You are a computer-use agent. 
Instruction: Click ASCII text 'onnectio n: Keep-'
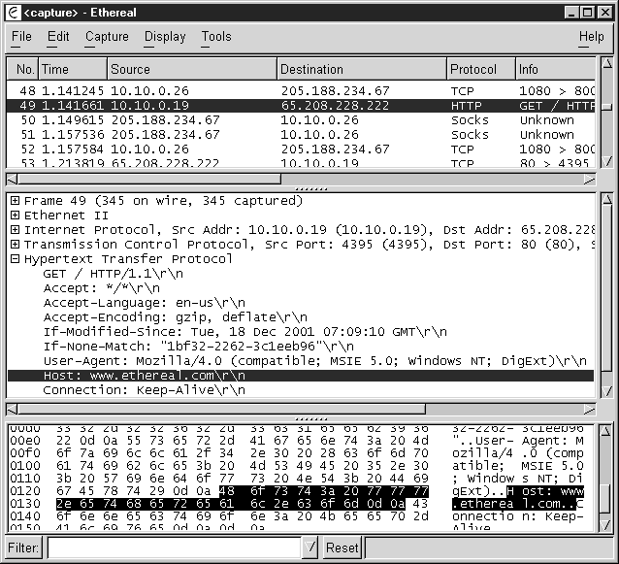518,516
